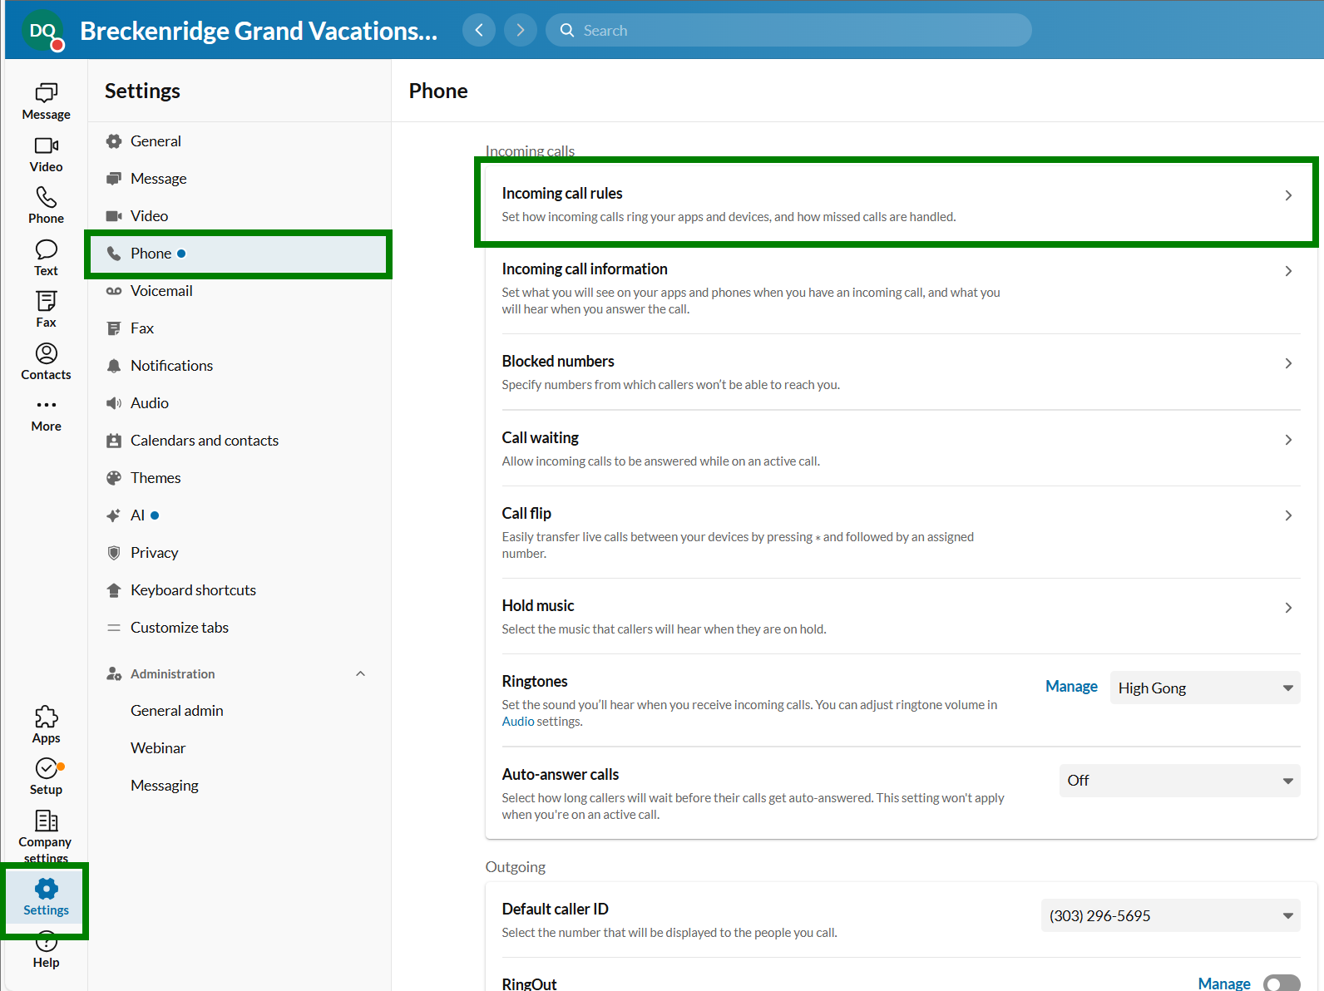Click the Search input field
The image size is (1324, 991).
[788, 30]
